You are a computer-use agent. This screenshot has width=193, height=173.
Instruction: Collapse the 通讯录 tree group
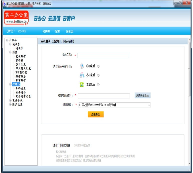point(10,44)
